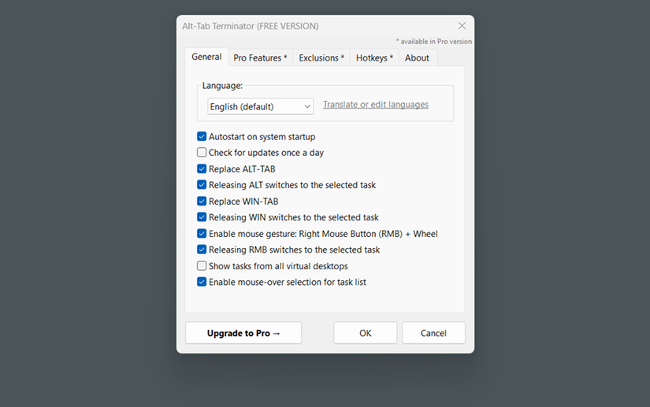Uncheck Releasing ALT switches to selected task
Screen dimensions: 650x407
click(202, 185)
